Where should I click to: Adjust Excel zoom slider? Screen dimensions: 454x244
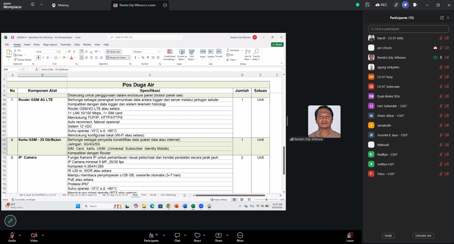(x=266, y=200)
